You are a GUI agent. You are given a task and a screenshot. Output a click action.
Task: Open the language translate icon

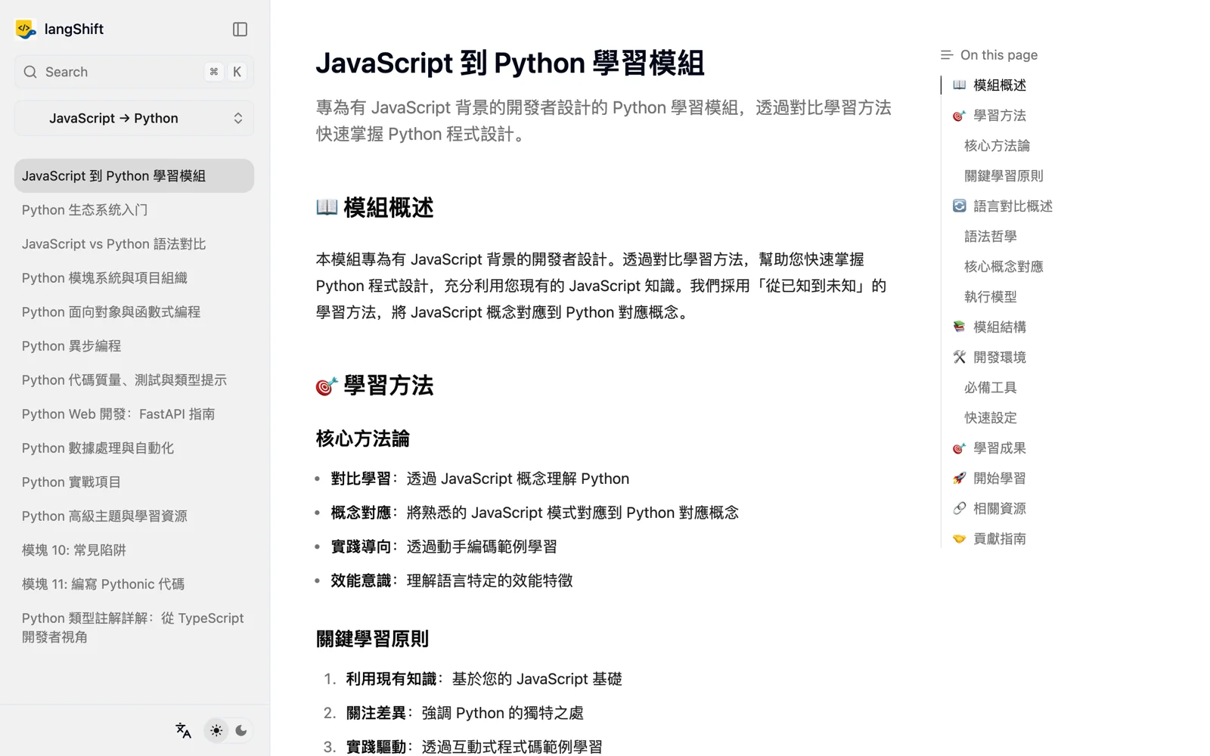pyautogui.click(x=183, y=730)
